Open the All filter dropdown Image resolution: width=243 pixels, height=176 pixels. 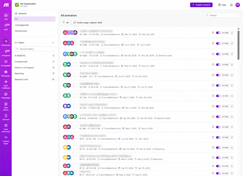point(65,23)
